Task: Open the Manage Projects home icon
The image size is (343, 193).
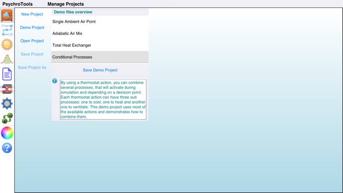Action: point(7,15)
